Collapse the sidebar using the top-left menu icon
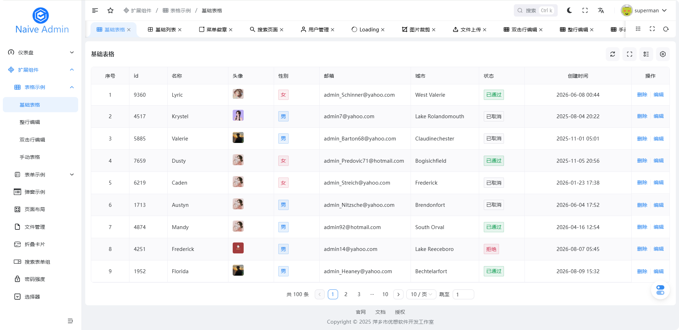The image size is (679, 330). click(95, 11)
